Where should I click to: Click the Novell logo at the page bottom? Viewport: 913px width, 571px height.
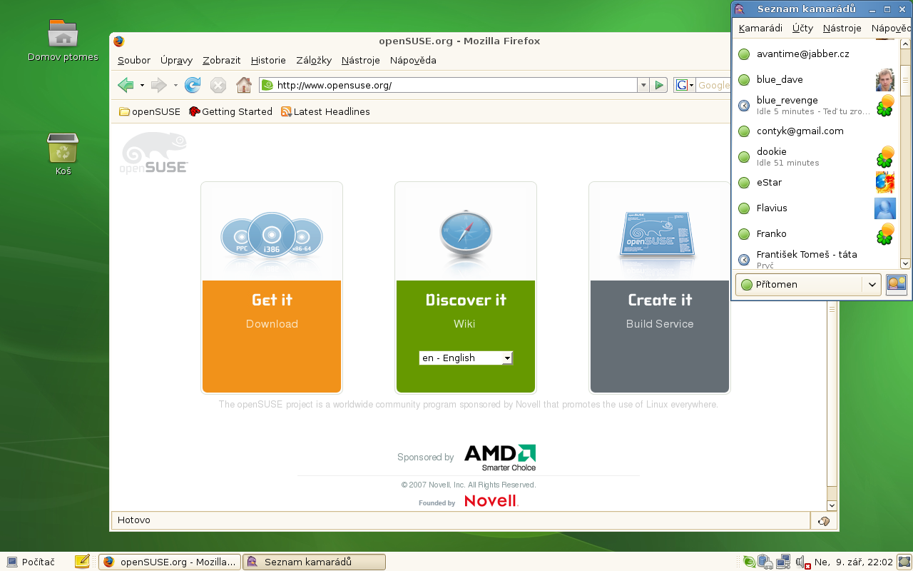coord(491,501)
